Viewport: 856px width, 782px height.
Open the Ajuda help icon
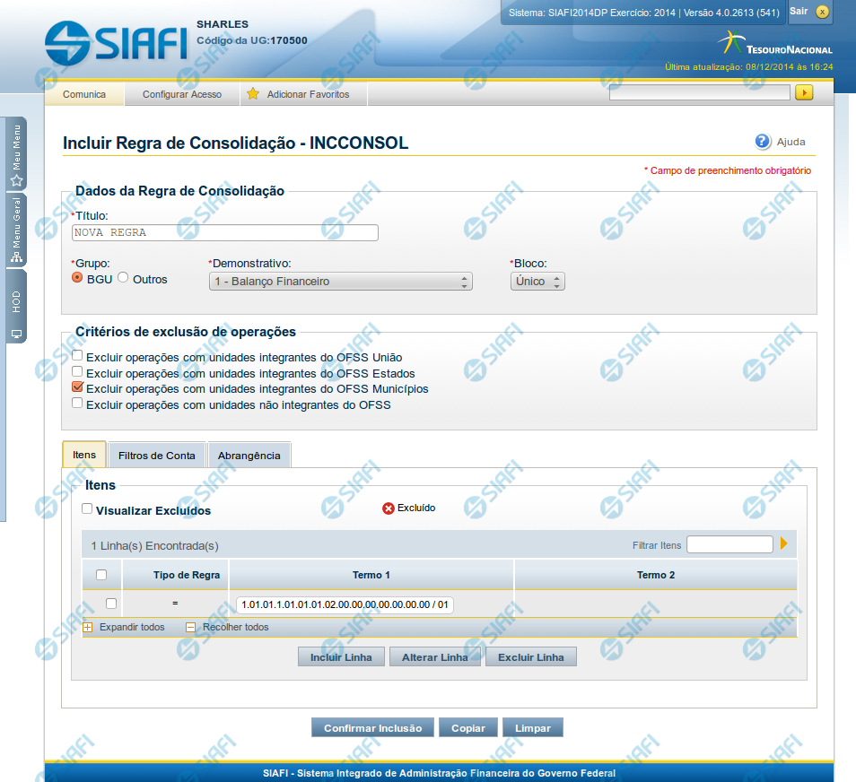click(x=763, y=142)
